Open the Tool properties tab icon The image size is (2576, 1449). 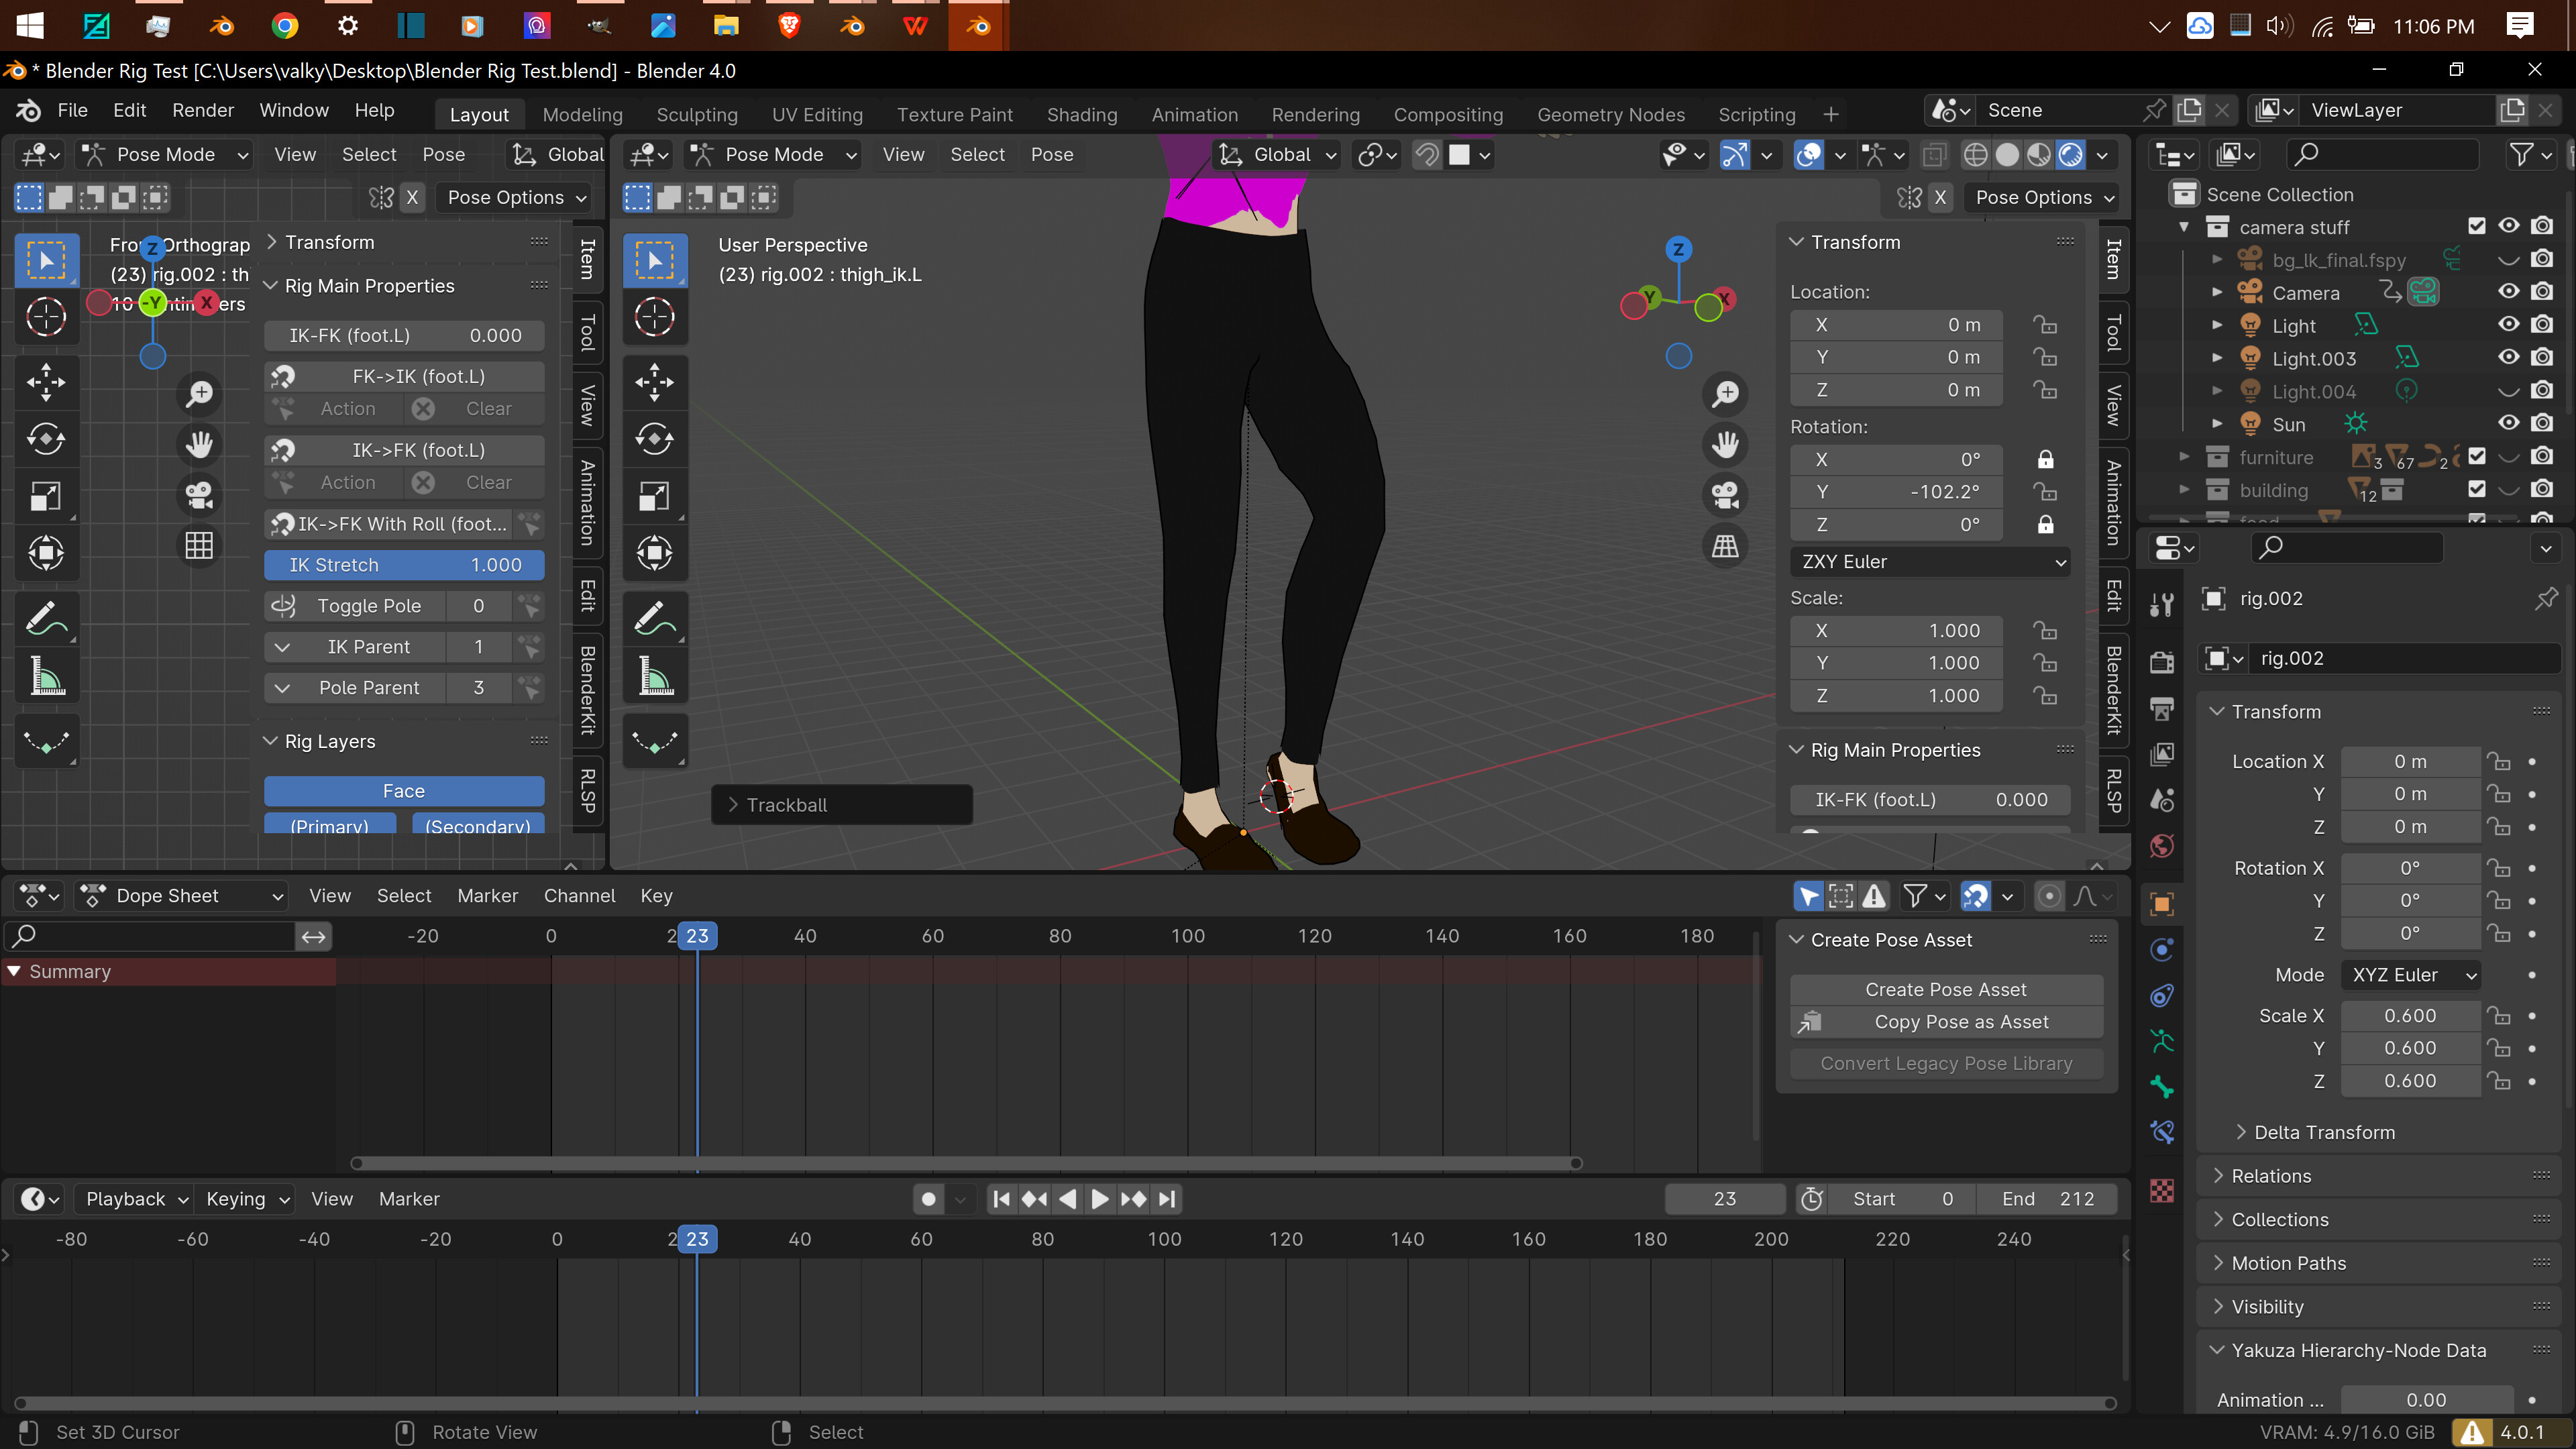point(2162,604)
